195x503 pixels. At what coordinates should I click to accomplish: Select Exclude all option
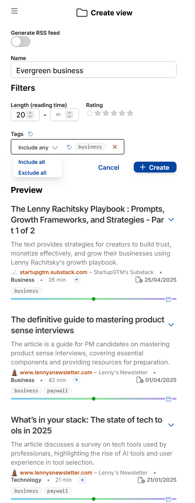[32, 173]
